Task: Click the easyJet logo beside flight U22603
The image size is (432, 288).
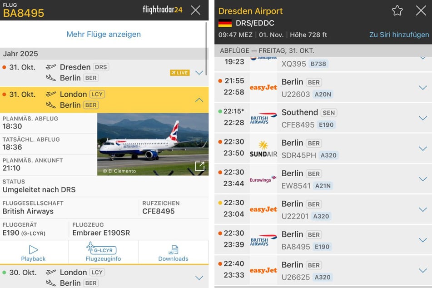Action: click(x=263, y=88)
